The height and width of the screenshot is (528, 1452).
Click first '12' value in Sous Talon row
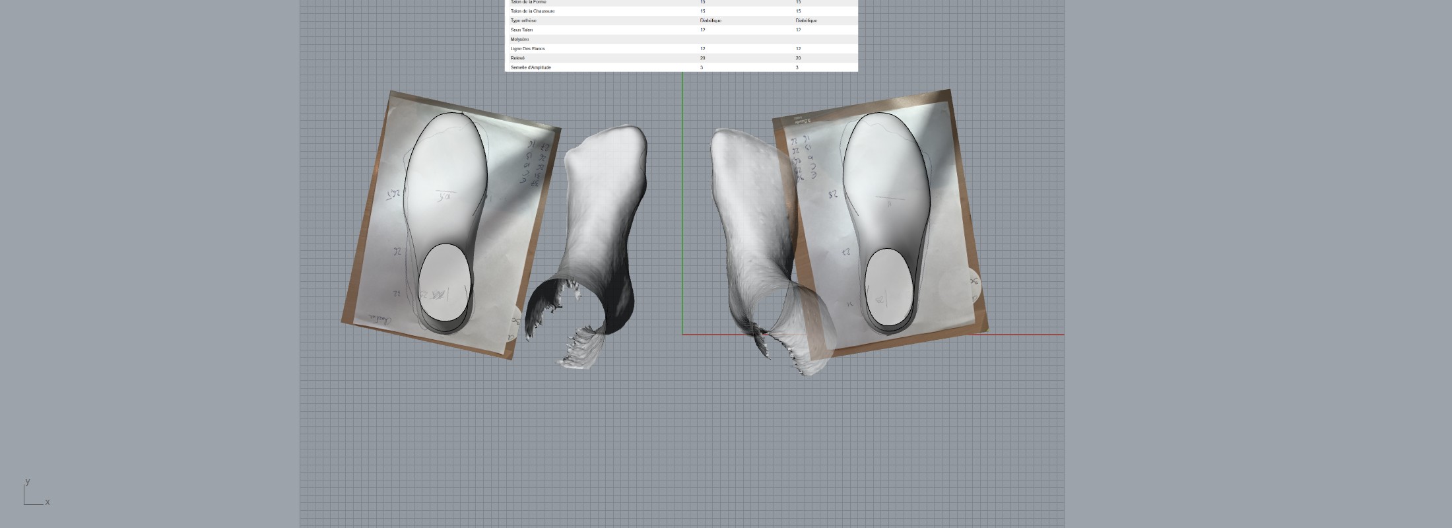coord(703,30)
